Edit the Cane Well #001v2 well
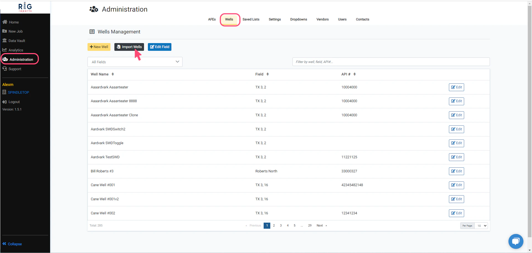Screen dimensions: 532x253 456,199
